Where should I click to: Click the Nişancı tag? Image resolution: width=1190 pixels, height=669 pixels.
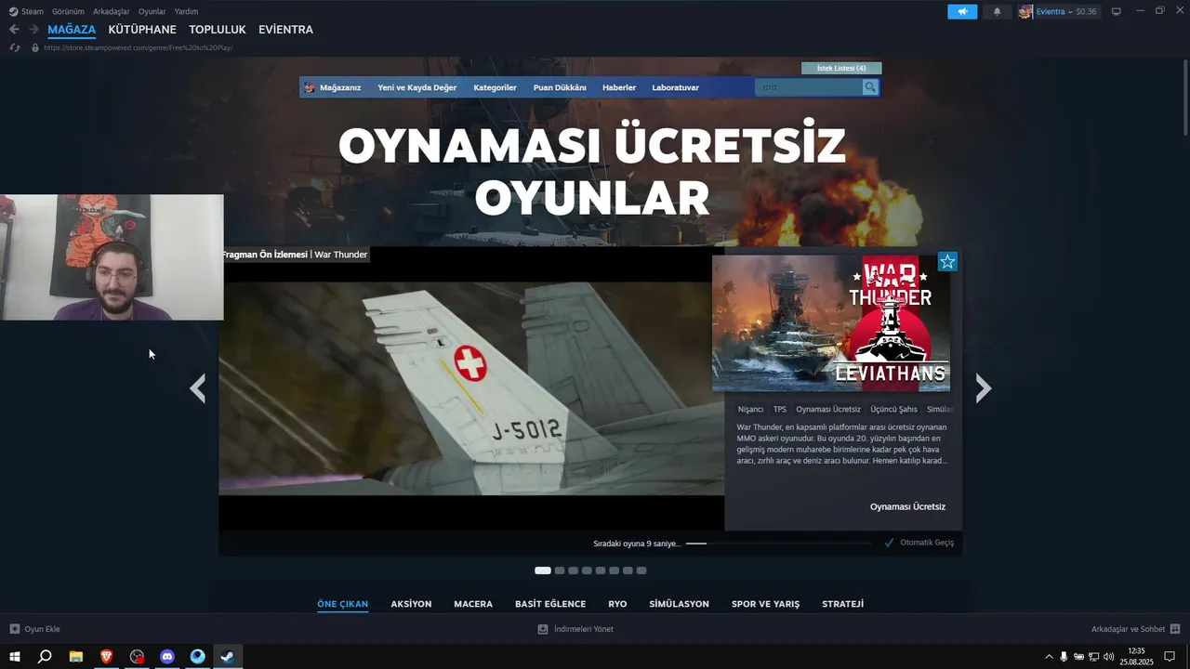(750, 410)
